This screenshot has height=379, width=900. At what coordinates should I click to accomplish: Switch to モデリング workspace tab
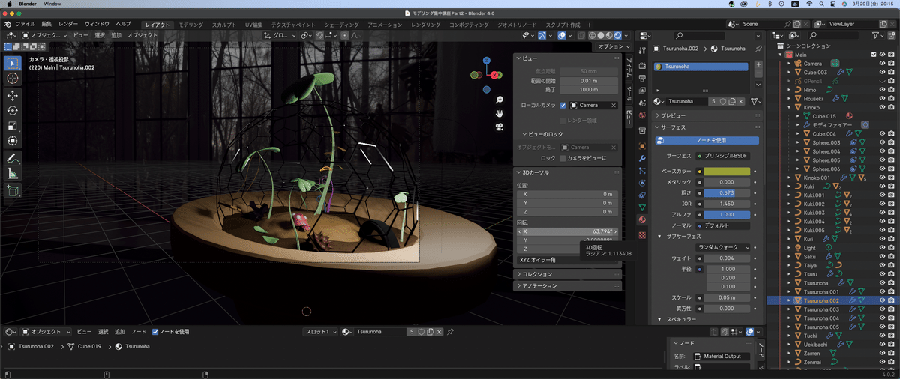click(x=190, y=25)
